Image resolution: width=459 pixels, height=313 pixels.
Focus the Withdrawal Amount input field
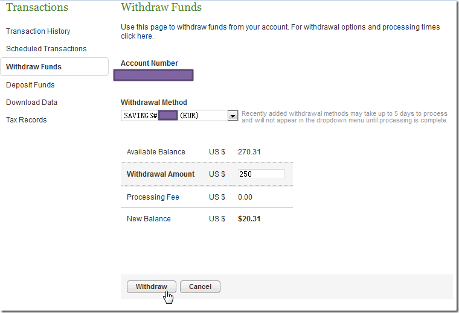click(261, 174)
